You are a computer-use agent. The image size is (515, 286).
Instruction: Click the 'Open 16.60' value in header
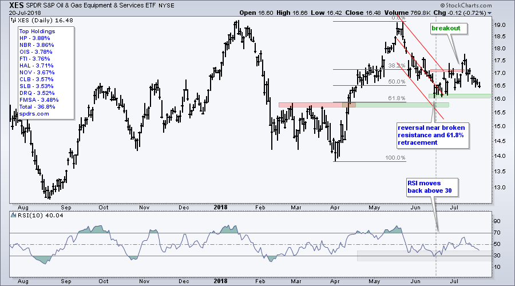point(256,13)
